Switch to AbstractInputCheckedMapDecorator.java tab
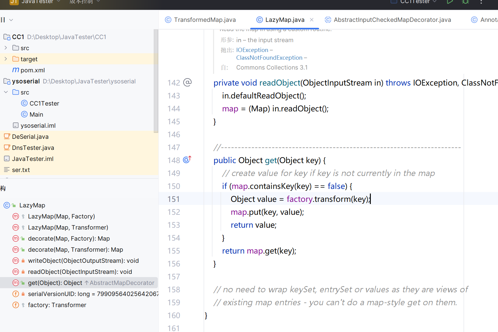Screen dimensions: 498x332 [392, 20]
